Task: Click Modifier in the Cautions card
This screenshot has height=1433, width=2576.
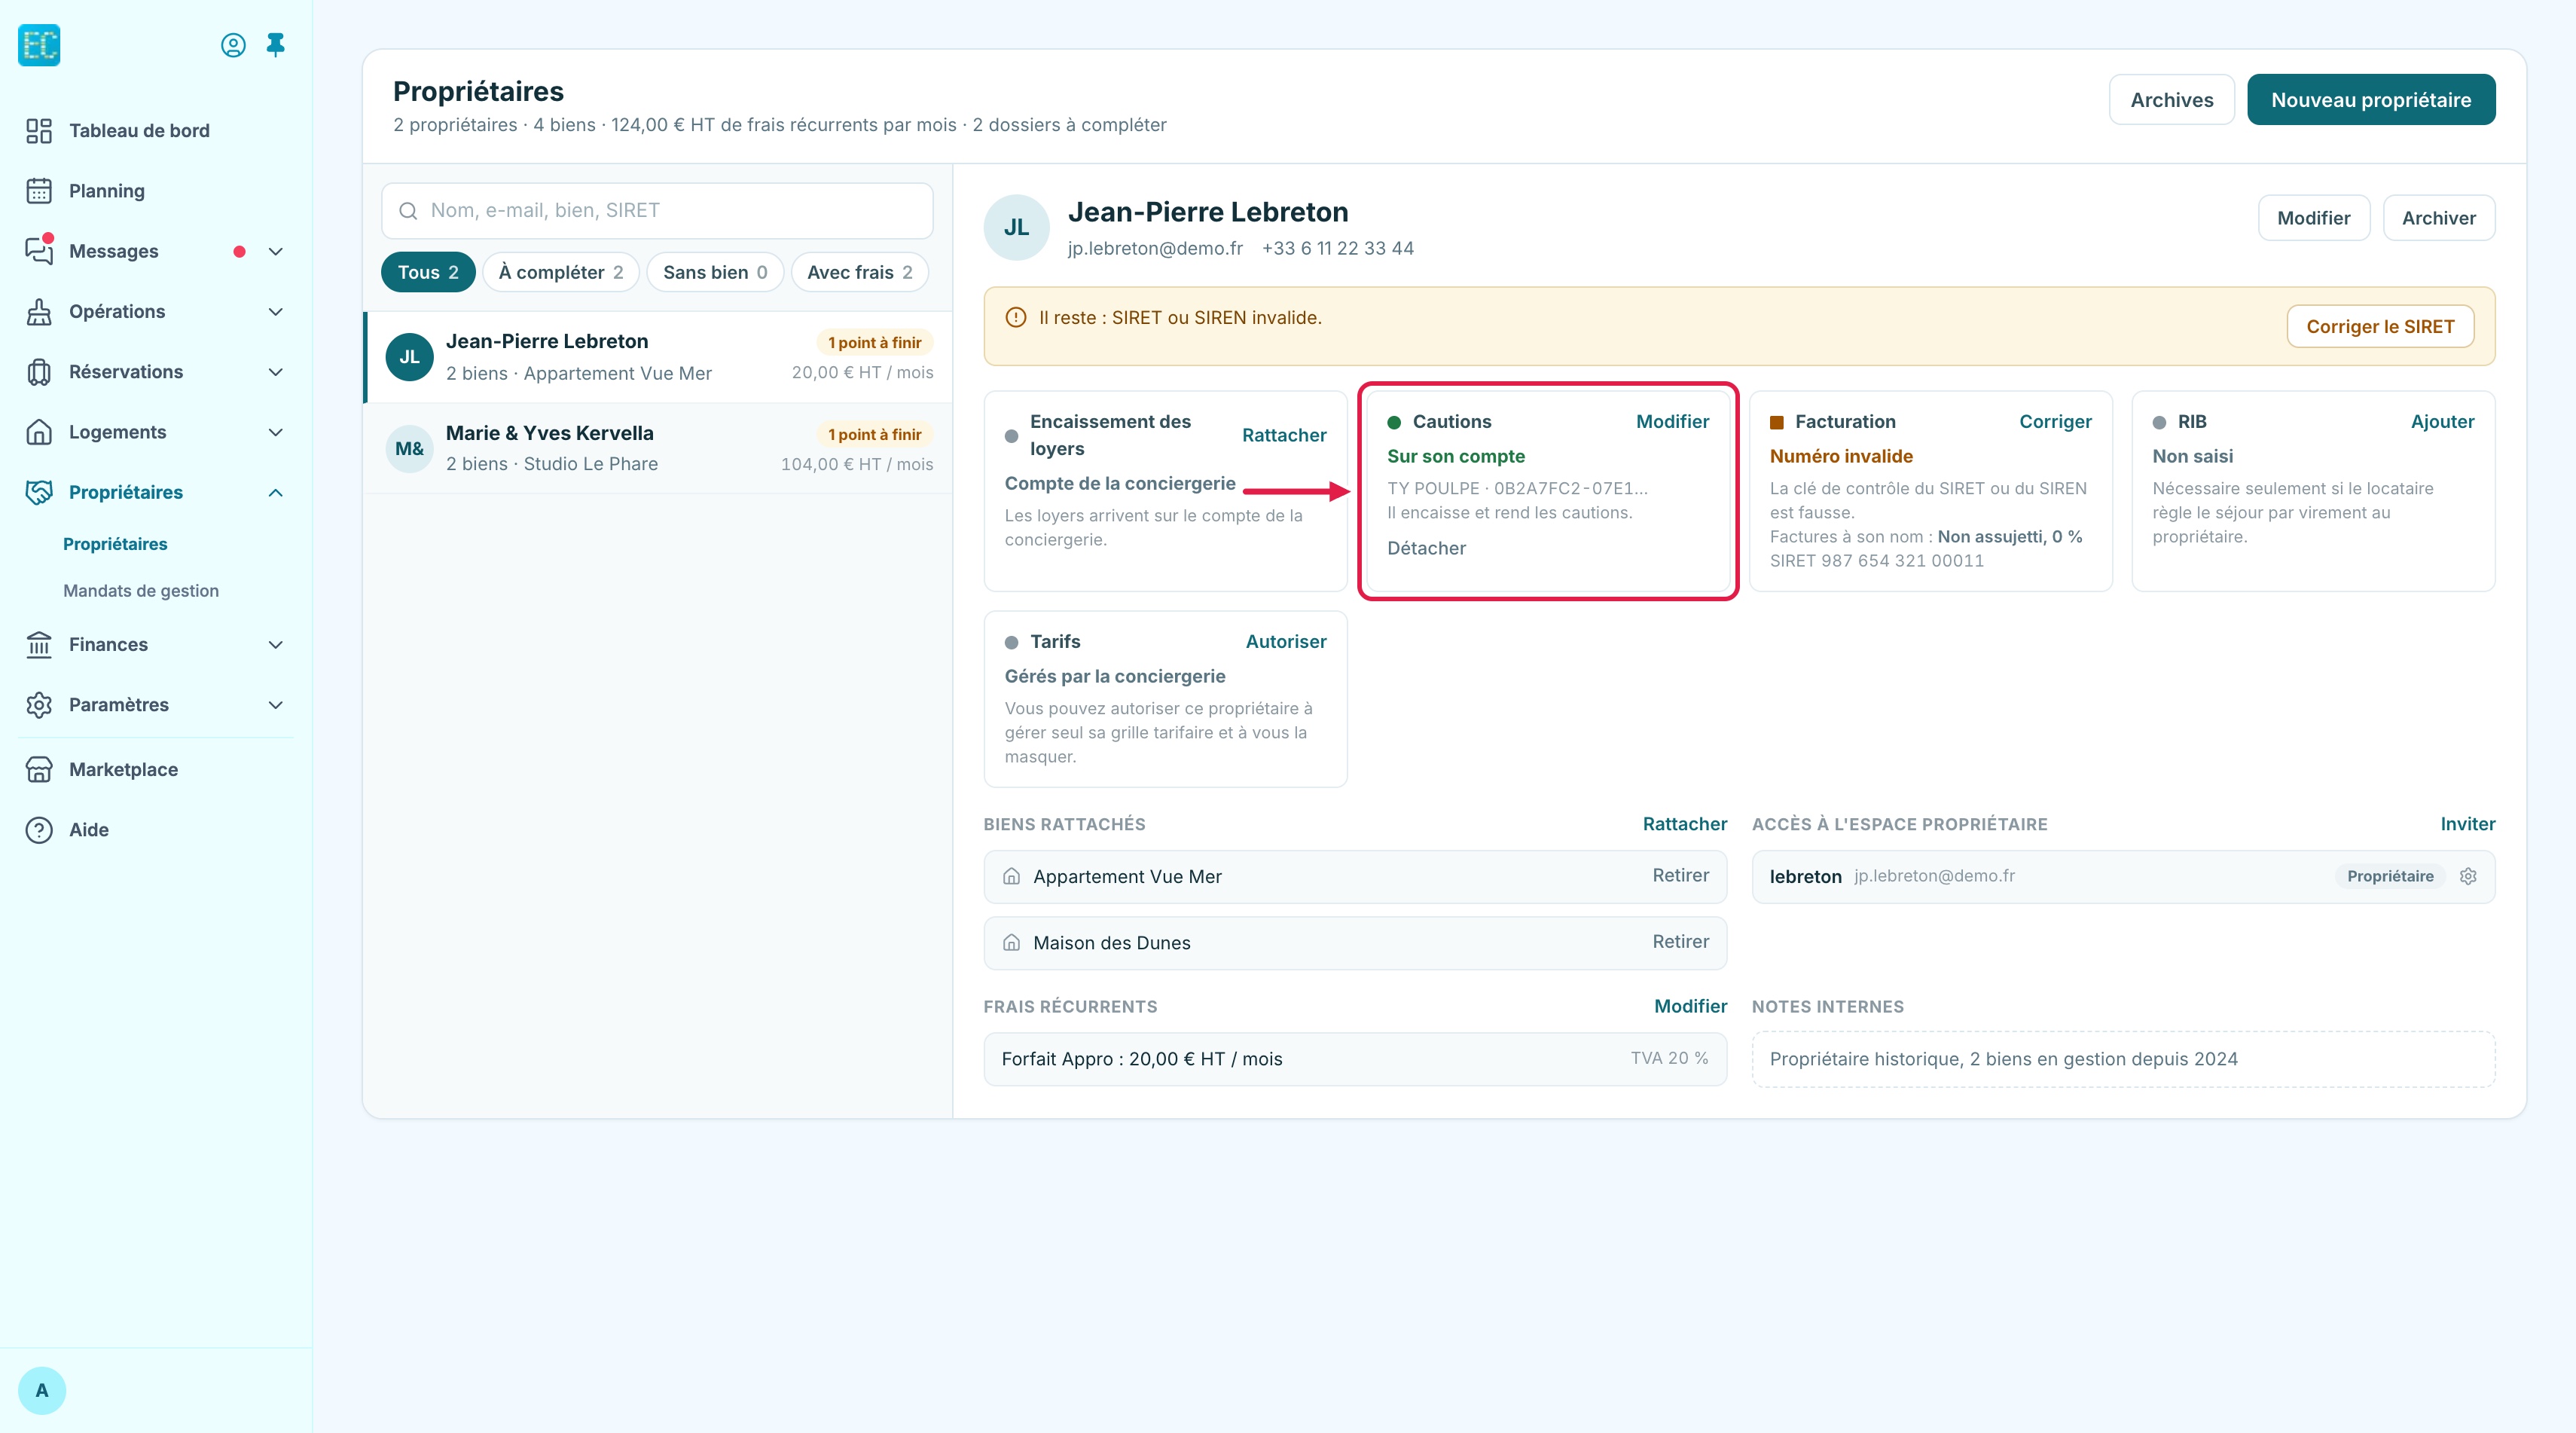Action: (1672, 422)
